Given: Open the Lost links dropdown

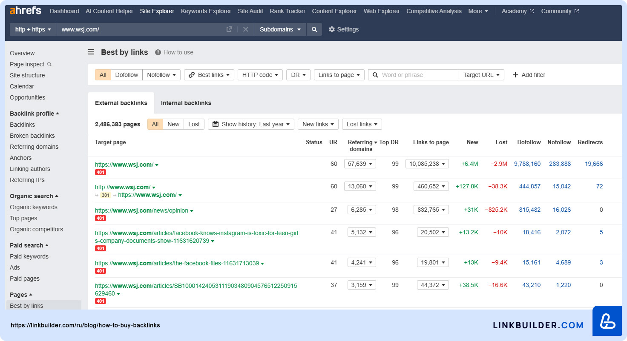Looking at the screenshot, I should pyautogui.click(x=362, y=124).
